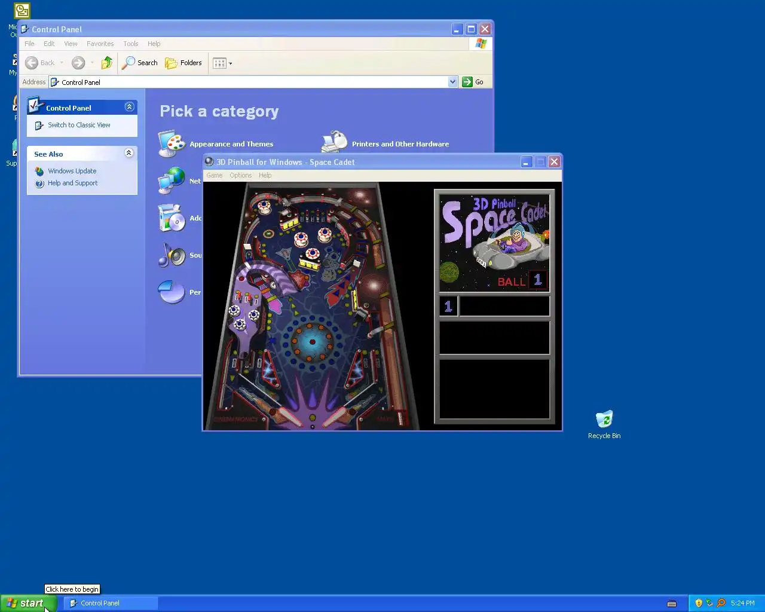Screen dimensions: 765x612
Task: Select Control Panel taskbar button
Action: point(111,603)
